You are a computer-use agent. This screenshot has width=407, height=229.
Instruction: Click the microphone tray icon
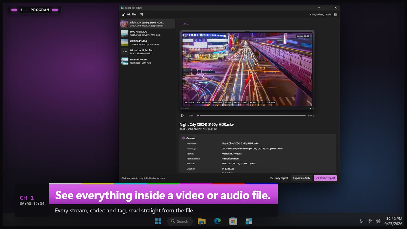point(361,221)
